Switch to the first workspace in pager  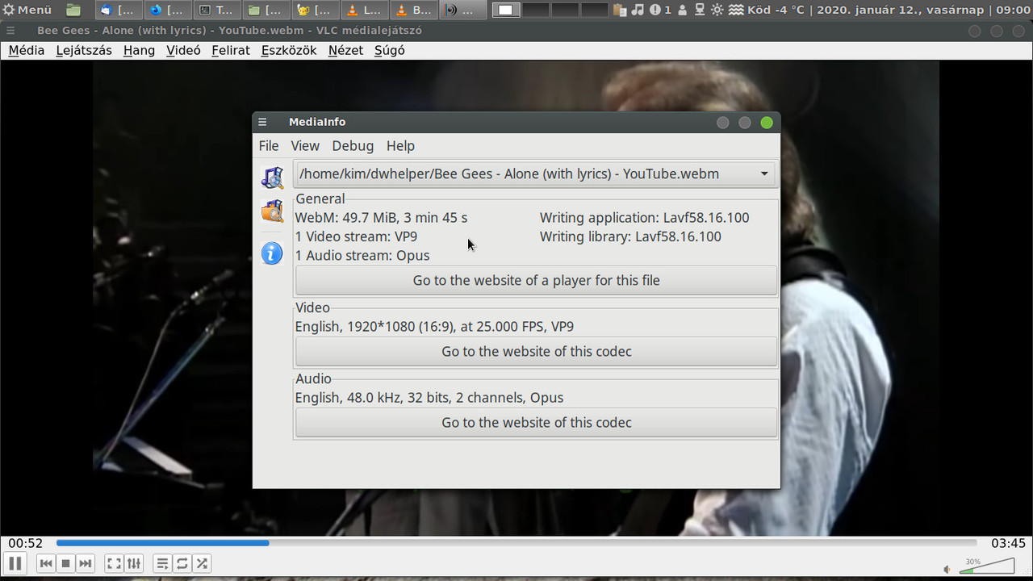(506, 10)
